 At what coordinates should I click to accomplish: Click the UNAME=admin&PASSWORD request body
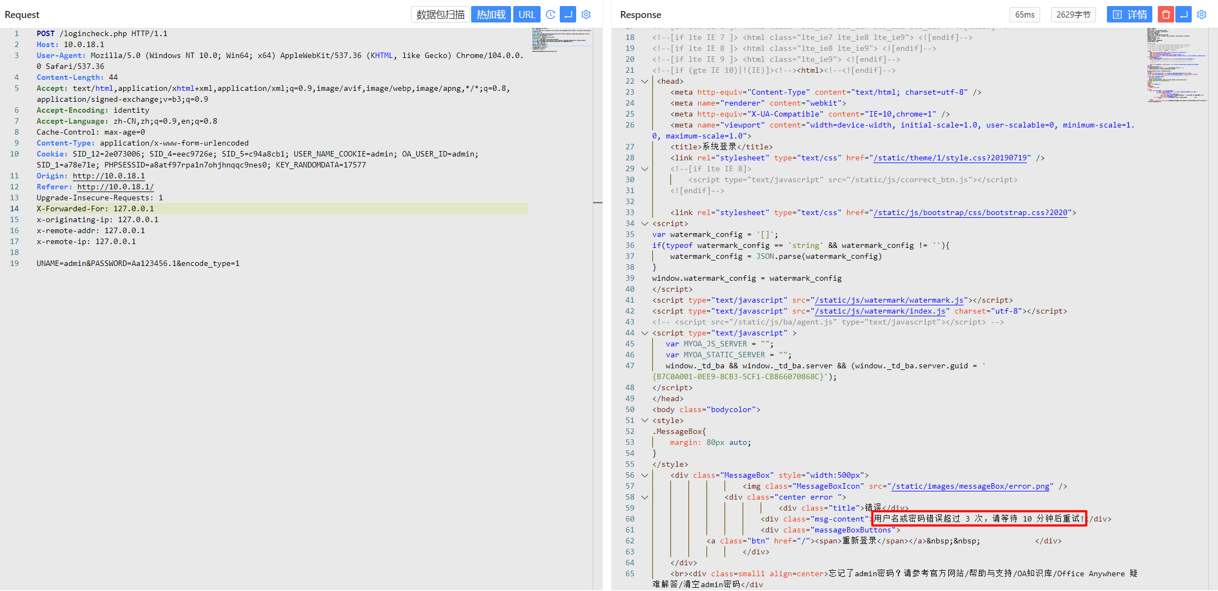[x=138, y=263]
